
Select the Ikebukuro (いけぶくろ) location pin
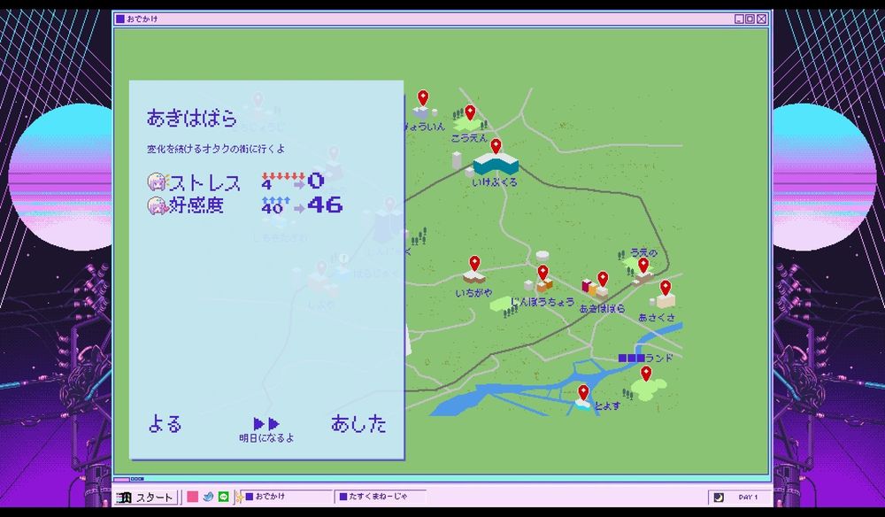click(x=496, y=146)
